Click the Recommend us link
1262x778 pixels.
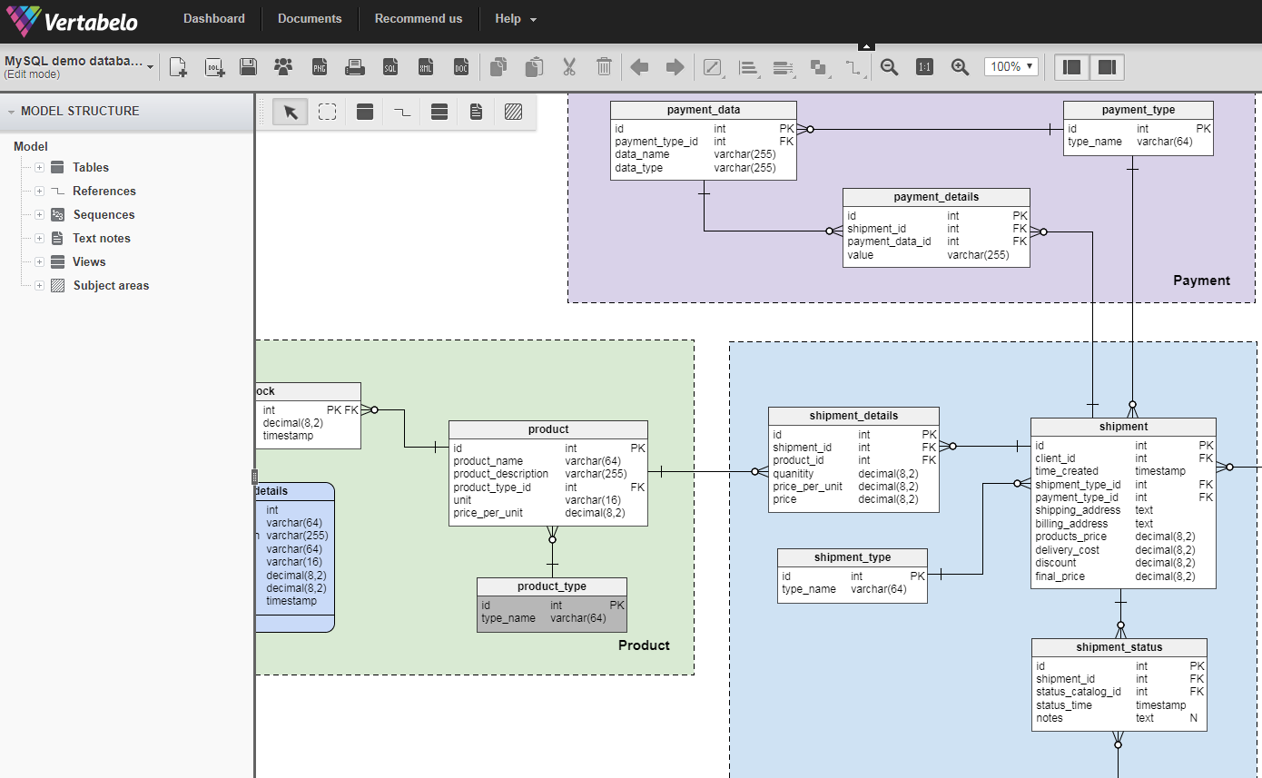pos(419,18)
